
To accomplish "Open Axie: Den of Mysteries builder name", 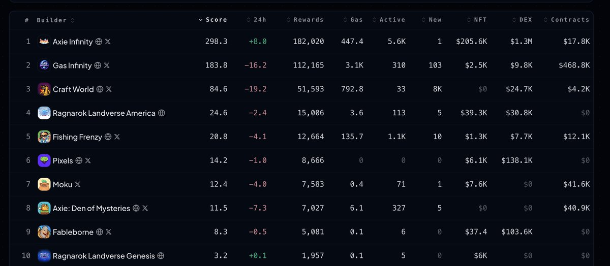I will (91, 208).
